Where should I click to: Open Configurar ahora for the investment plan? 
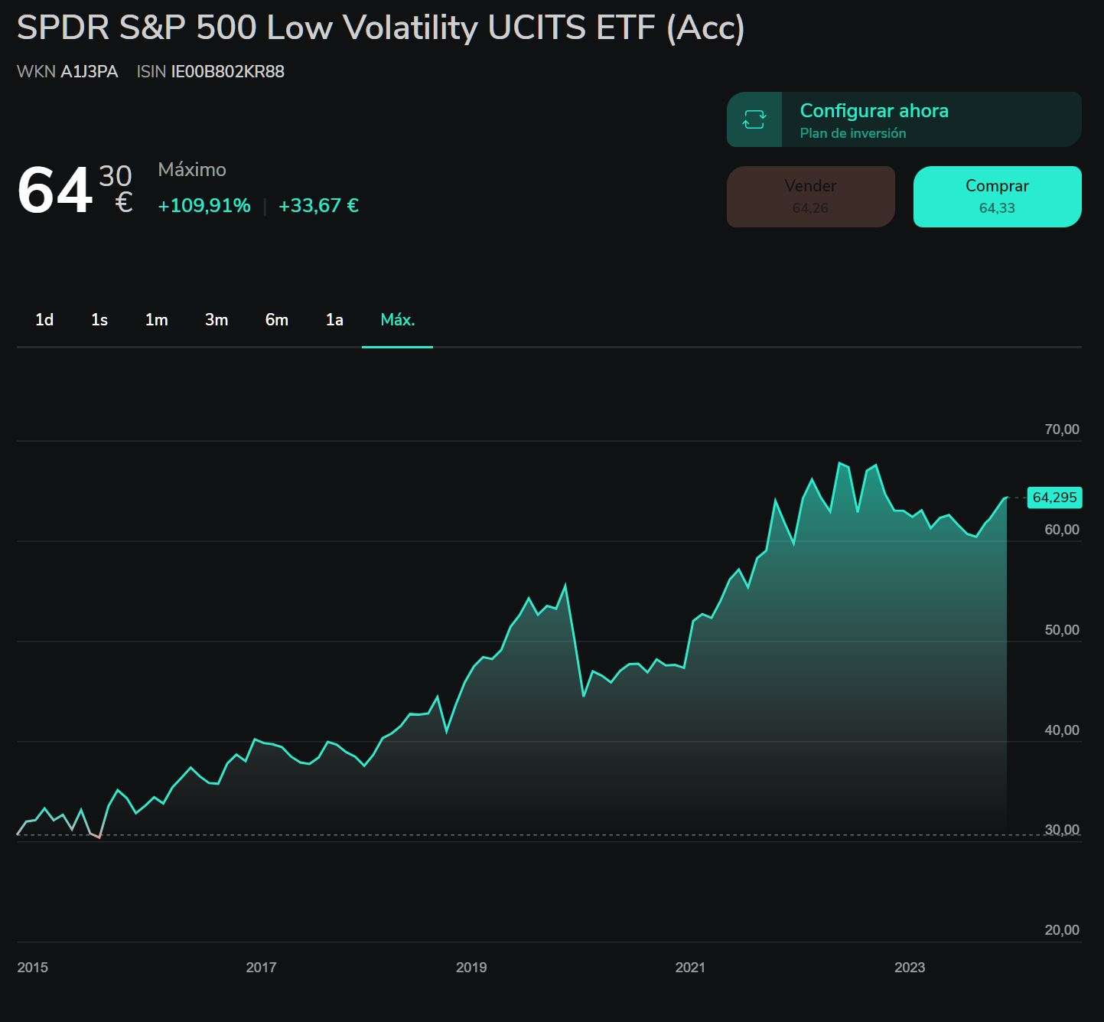(x=874, y=110)
